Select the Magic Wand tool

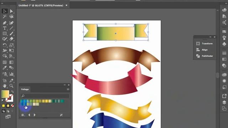pos(5,17)
